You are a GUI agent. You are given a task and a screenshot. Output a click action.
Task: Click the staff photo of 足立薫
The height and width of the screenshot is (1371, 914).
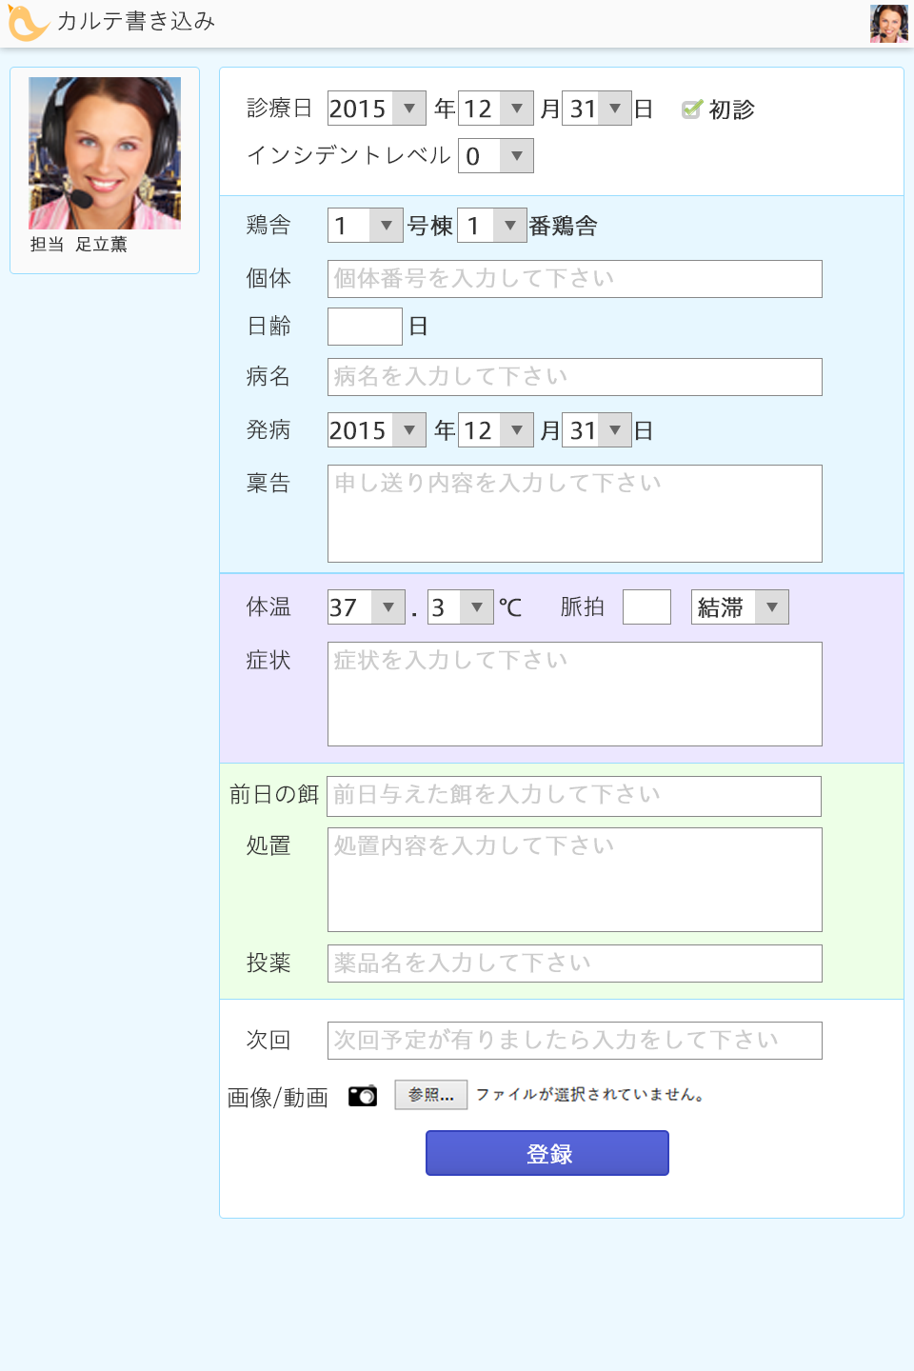(105, 153)
